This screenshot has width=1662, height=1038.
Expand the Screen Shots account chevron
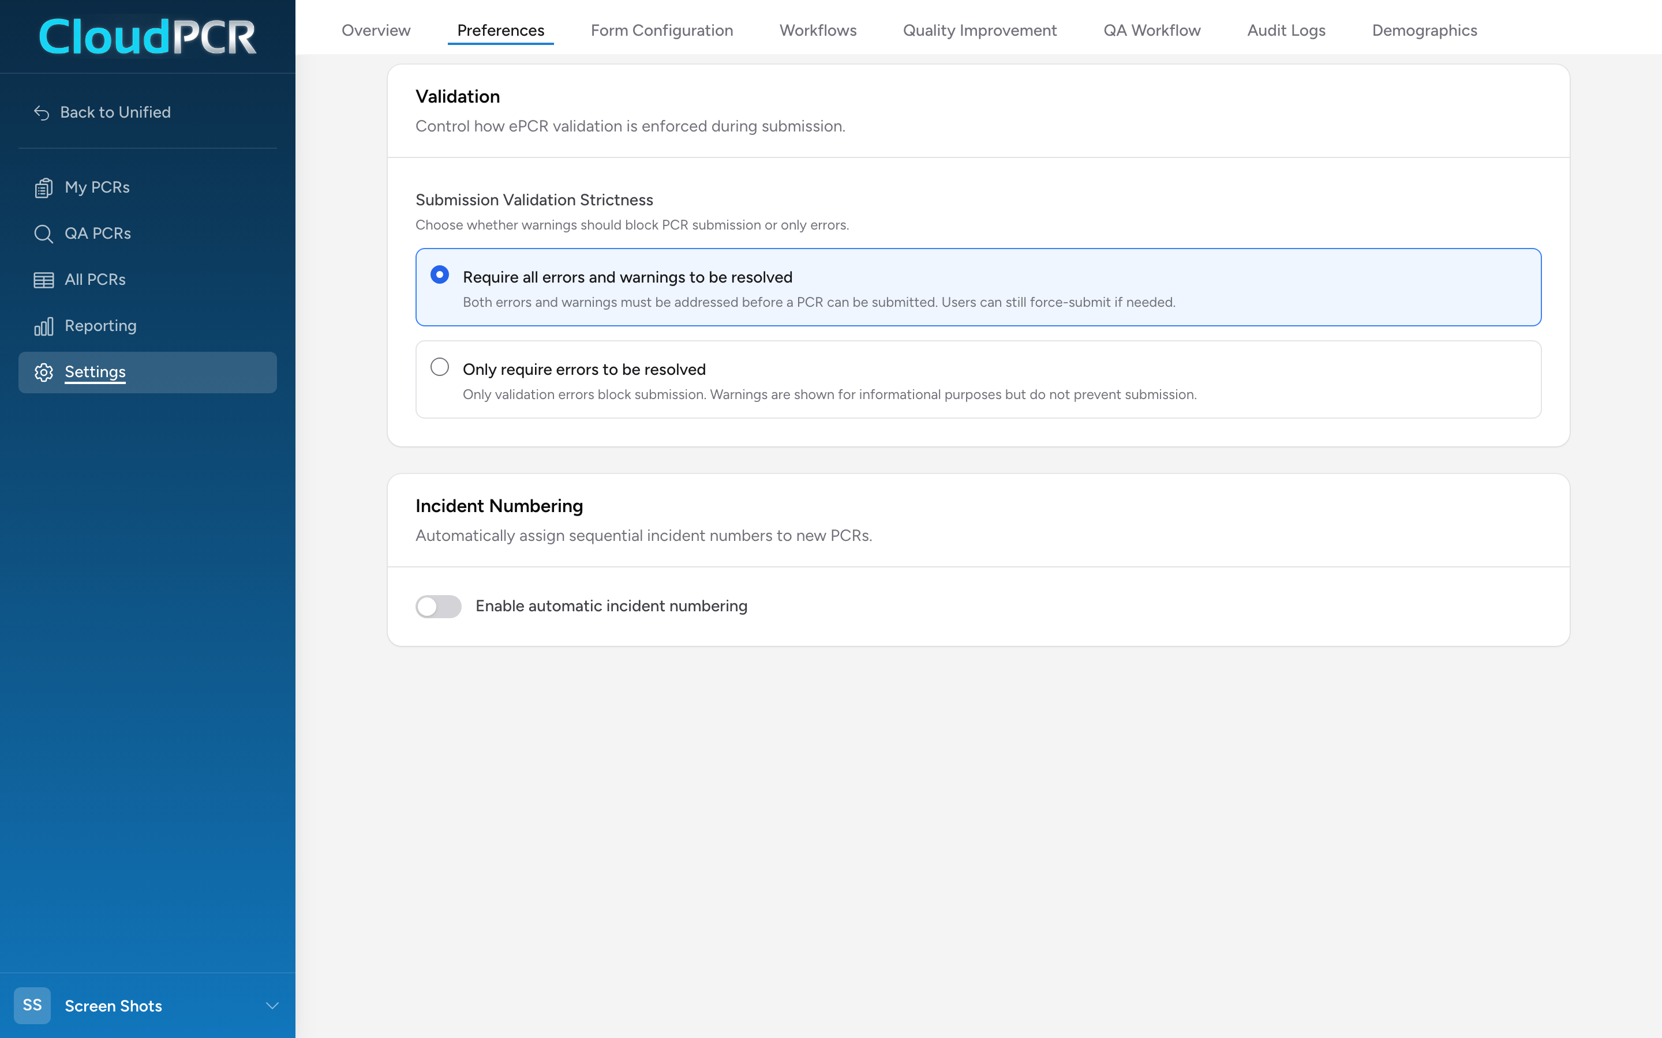[x=272, y=1006]
